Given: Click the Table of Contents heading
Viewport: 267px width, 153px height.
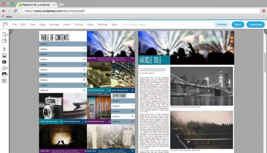Looking at the screenshot, I should (x=55, y=37).
